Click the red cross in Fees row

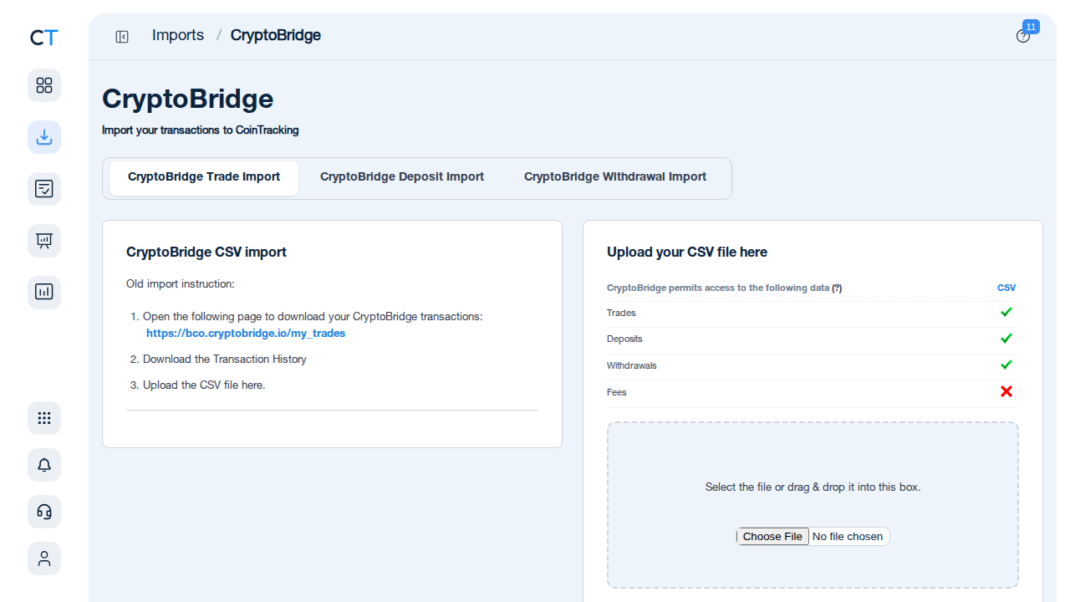(1006, 391)
